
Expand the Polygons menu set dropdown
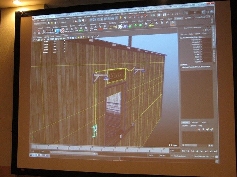tap(40, 24)
